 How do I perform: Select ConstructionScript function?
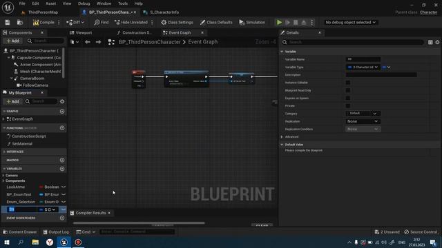29,136
